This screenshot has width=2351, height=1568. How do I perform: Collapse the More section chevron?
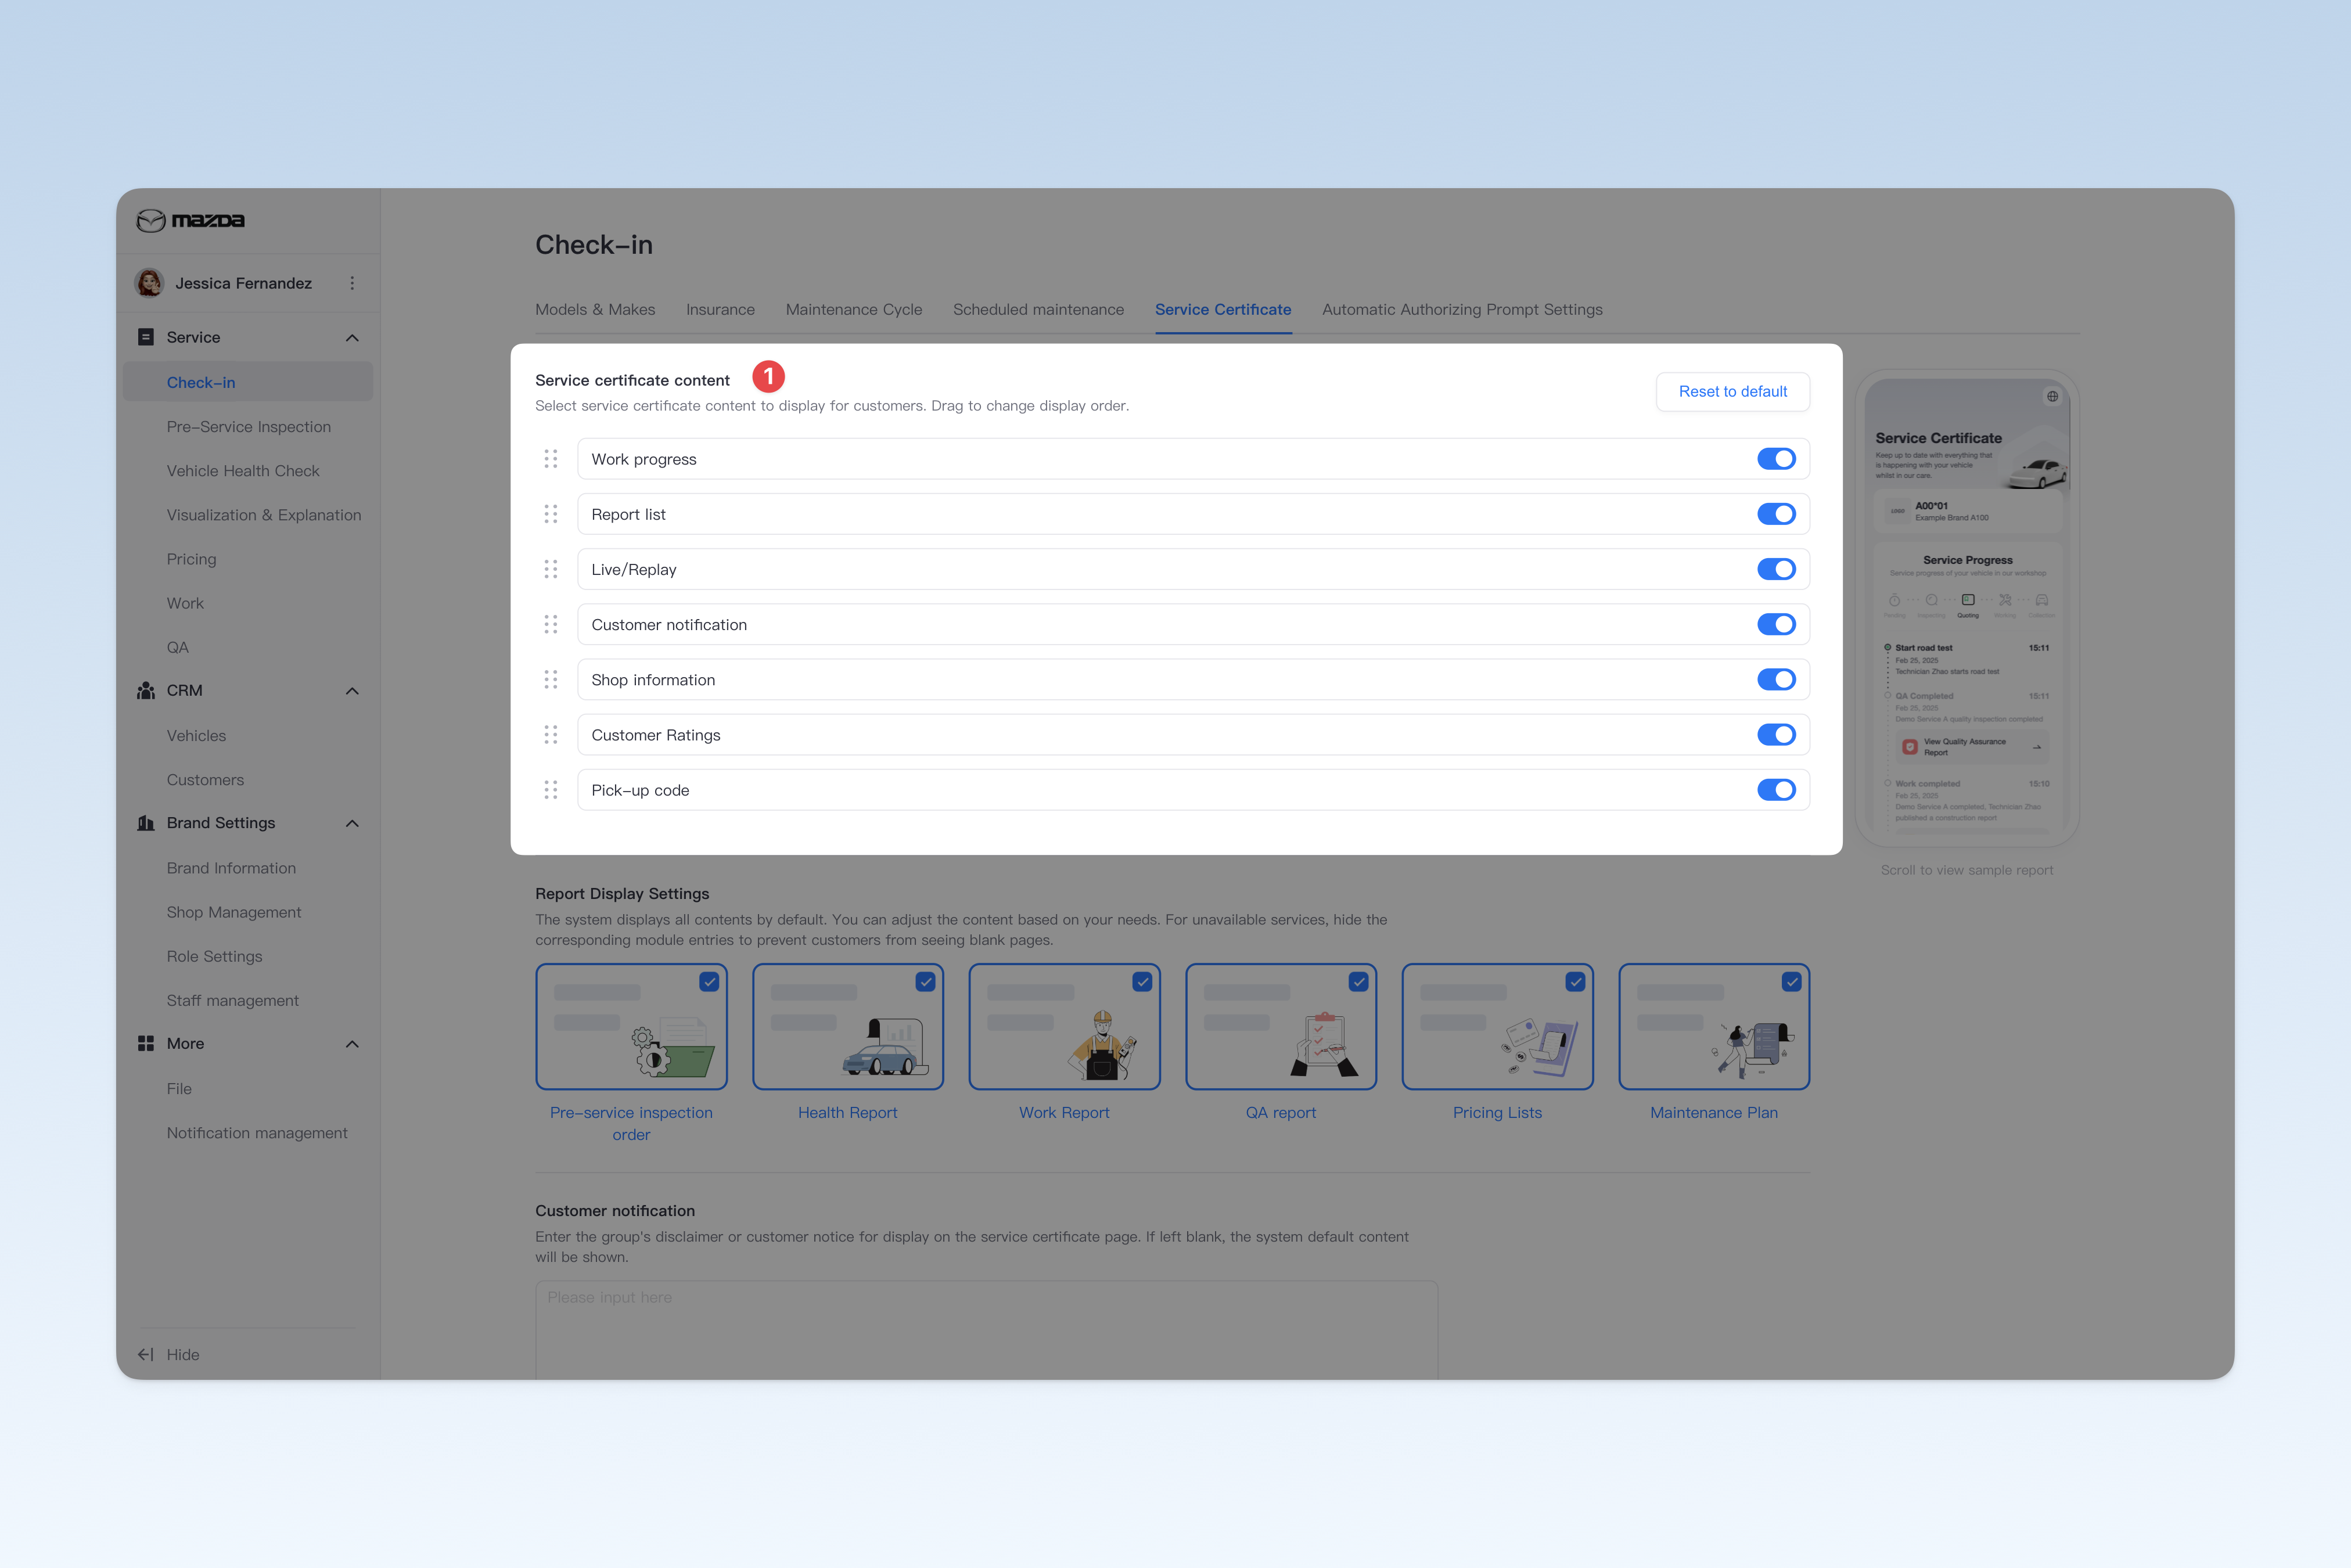pos(352,1044)
